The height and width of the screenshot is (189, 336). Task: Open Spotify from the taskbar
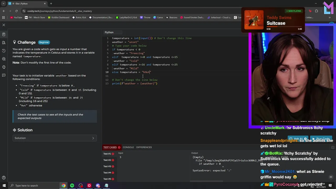[x=72, y=186]
